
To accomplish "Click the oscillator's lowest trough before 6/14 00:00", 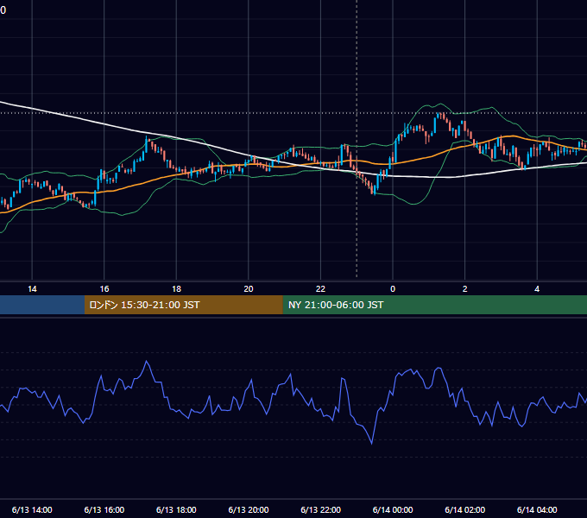I will pos(372,444).
